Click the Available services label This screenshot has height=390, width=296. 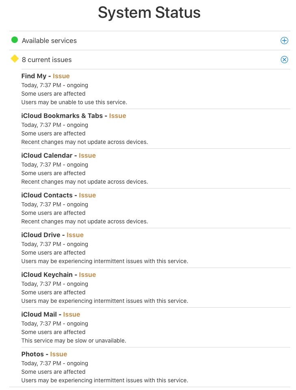[x=49, y=41]
